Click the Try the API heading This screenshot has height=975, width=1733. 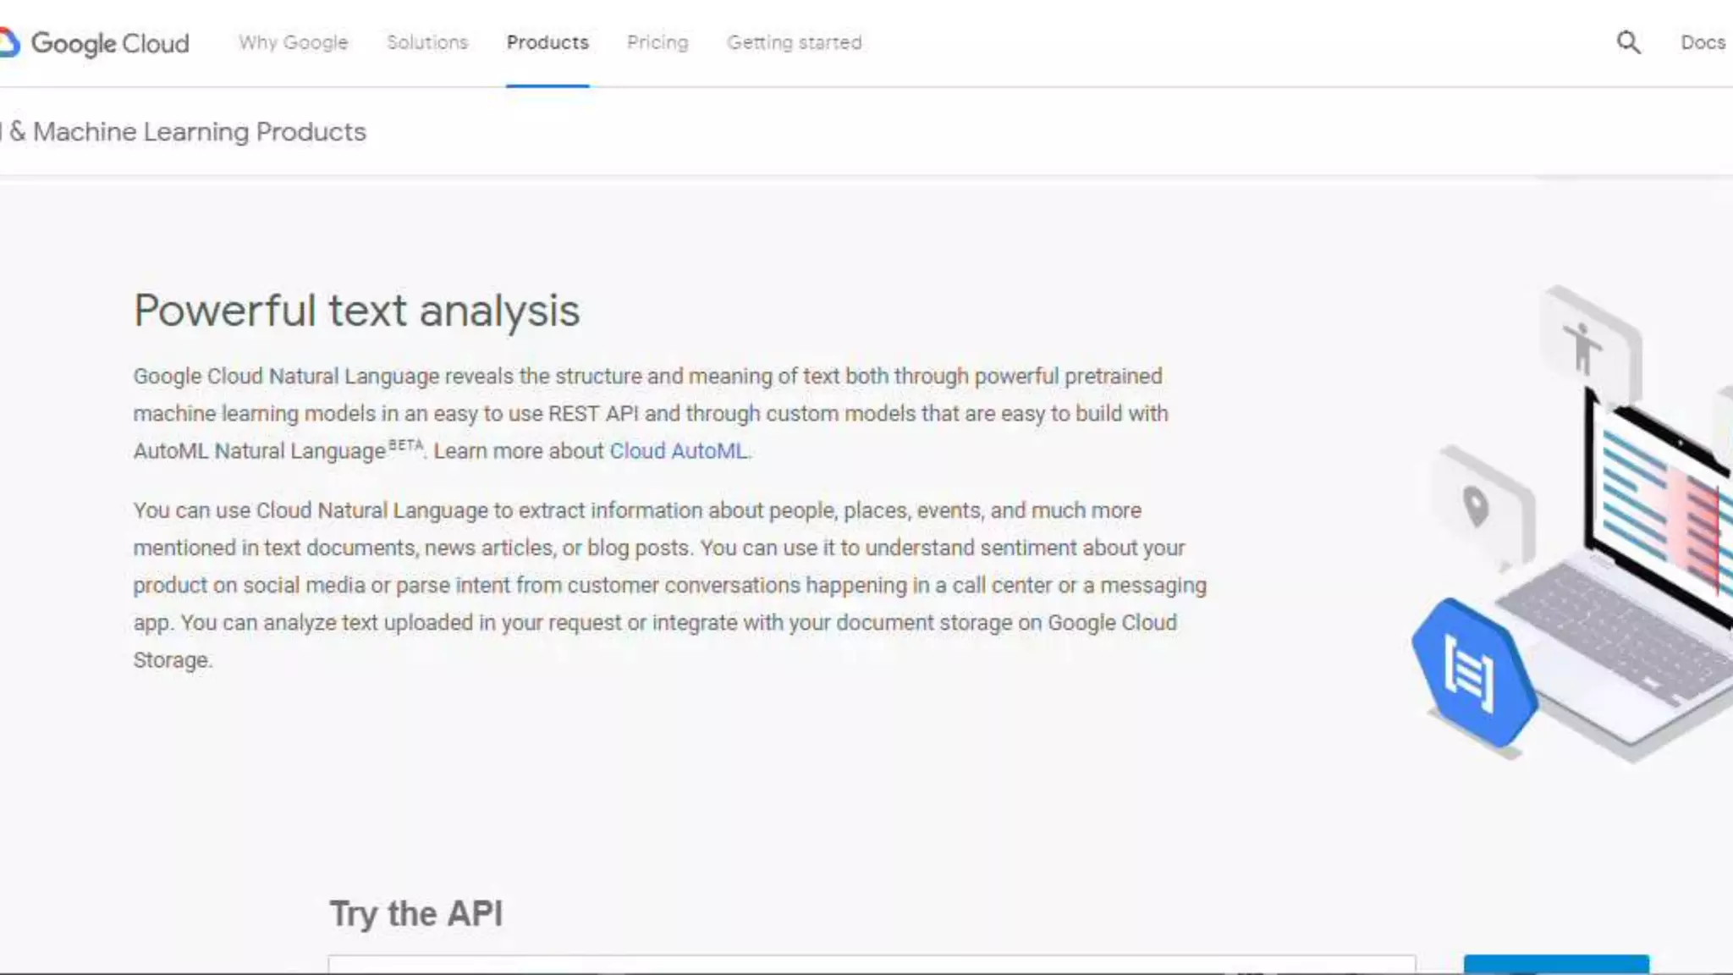pyautogui.click(x=415, y=914)
